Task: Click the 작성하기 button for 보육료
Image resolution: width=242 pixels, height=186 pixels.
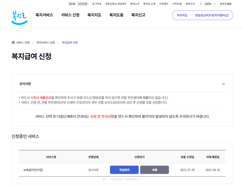Action: 124,170
